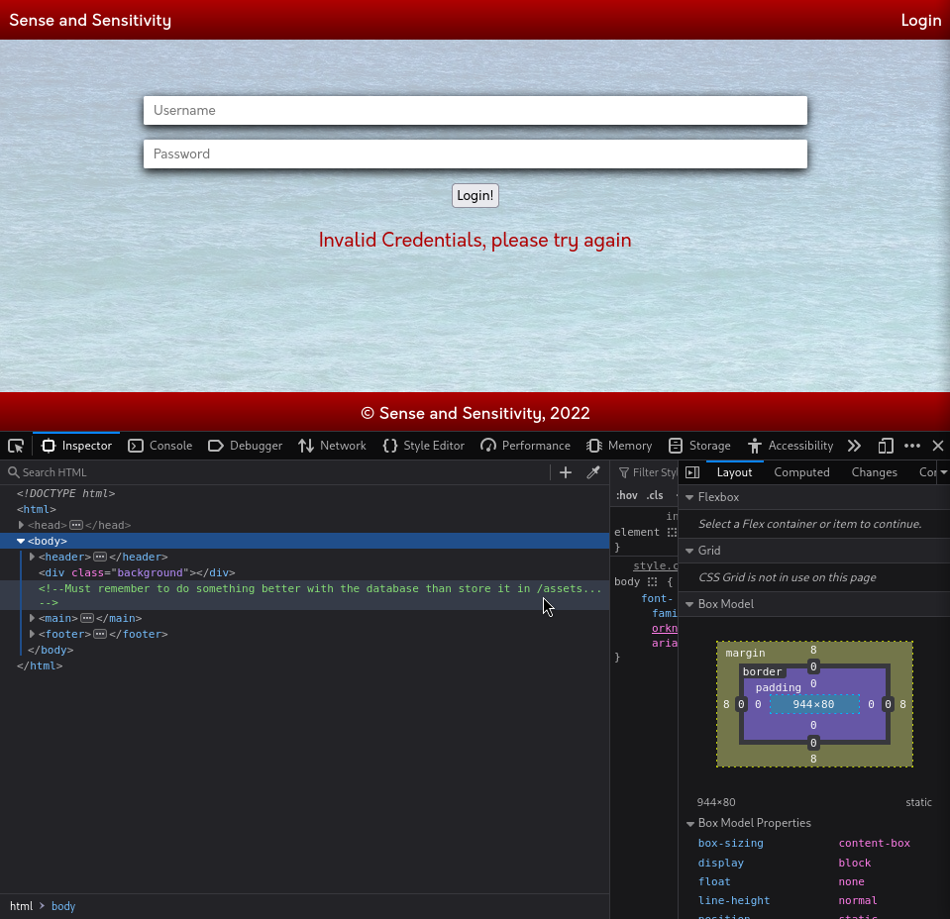Open the Network tab
The height and width of the screenshot is (919, 950).
(332, 446)
